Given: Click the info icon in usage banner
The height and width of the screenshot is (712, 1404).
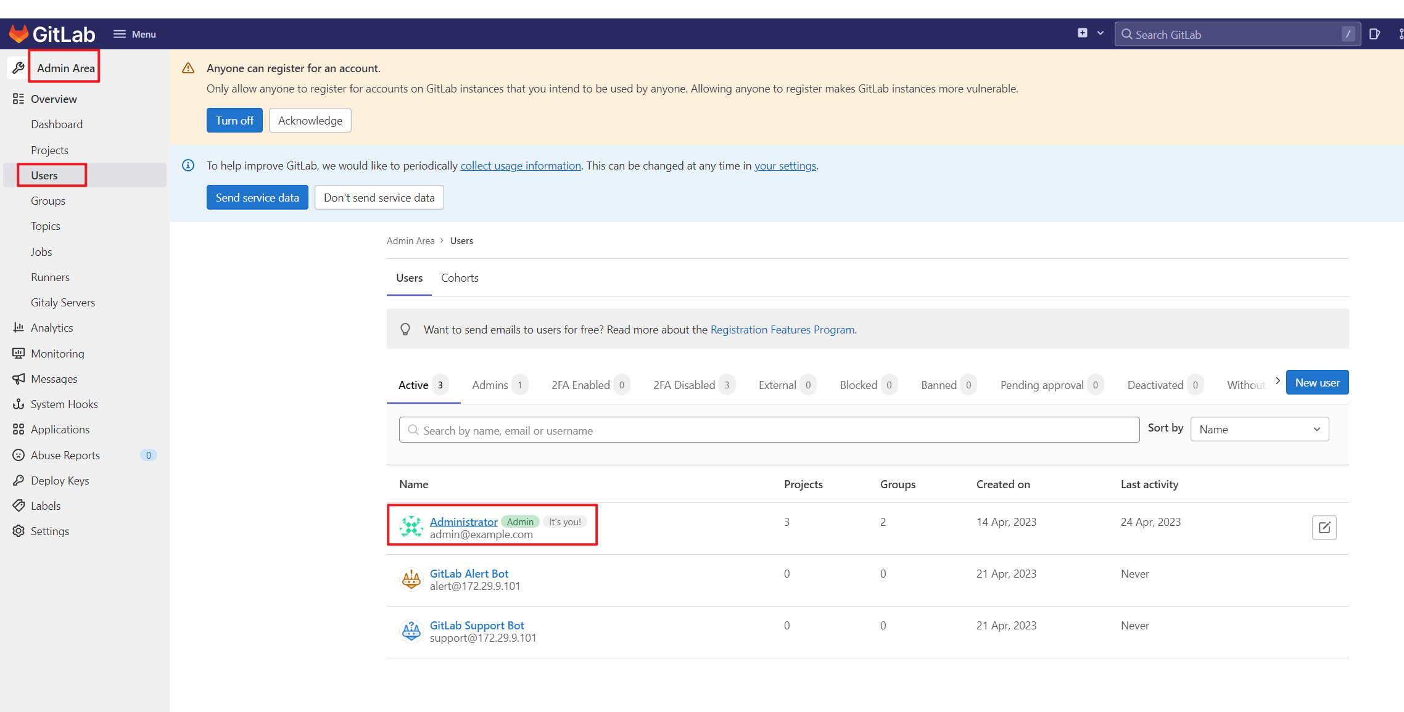Looking at the screenshot, I should [x=188, y=165].
